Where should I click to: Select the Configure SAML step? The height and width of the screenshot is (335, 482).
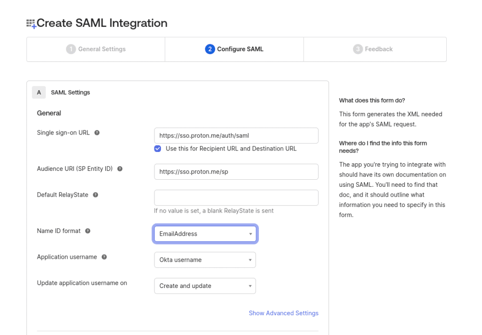(234, 48)
